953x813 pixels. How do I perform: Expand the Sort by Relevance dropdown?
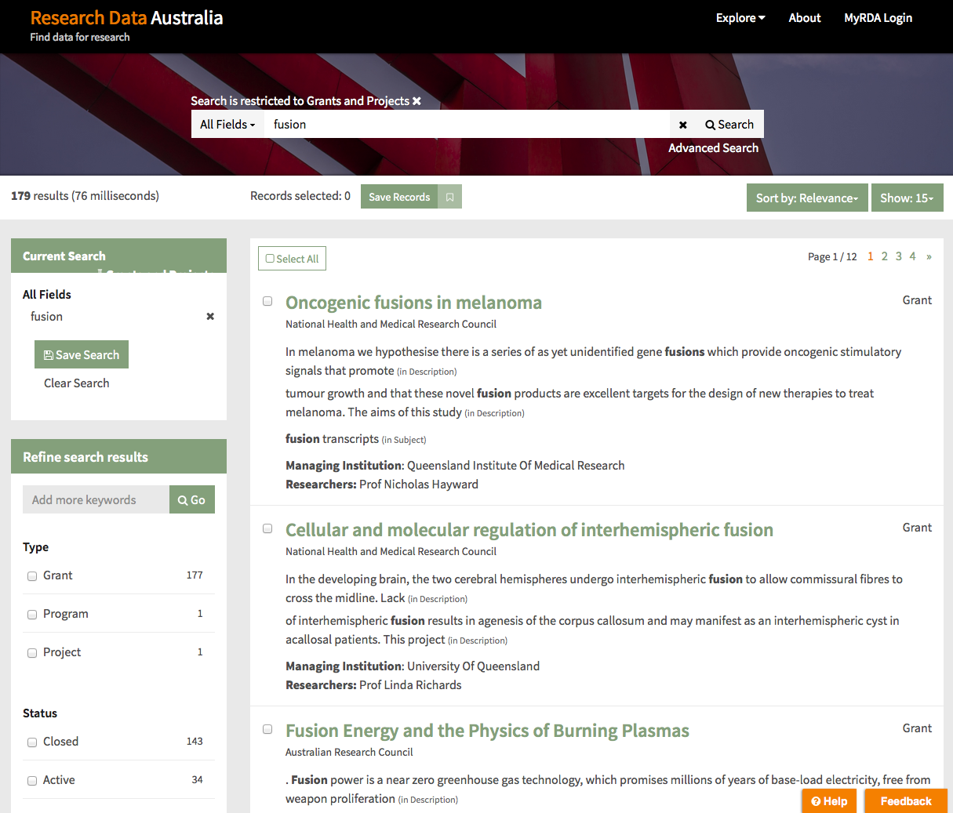tap(806, 198)
